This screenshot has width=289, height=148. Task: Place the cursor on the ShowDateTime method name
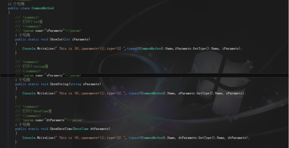(61, 129)
